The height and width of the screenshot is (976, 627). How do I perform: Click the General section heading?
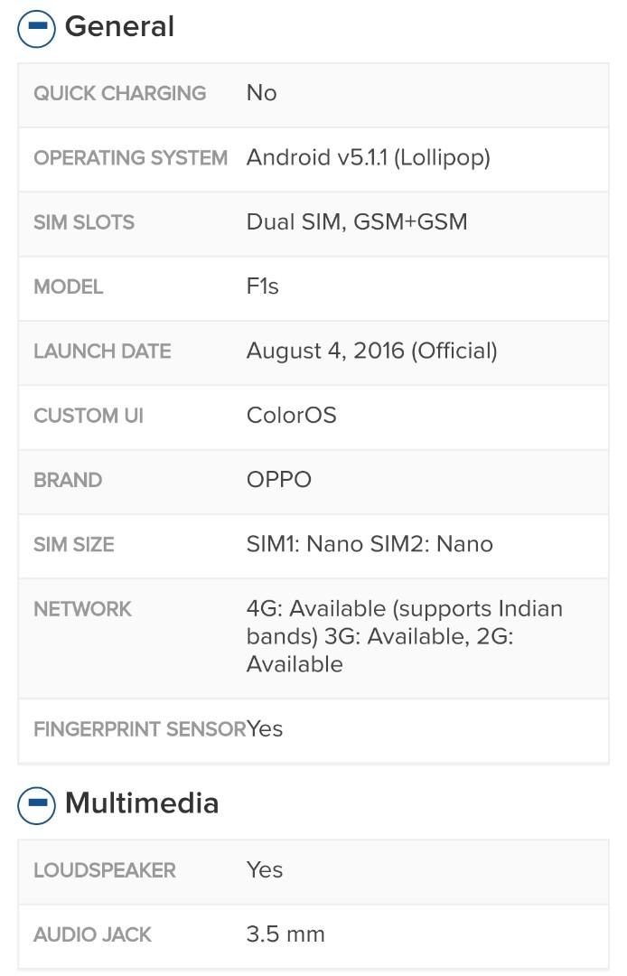point(119,27)
